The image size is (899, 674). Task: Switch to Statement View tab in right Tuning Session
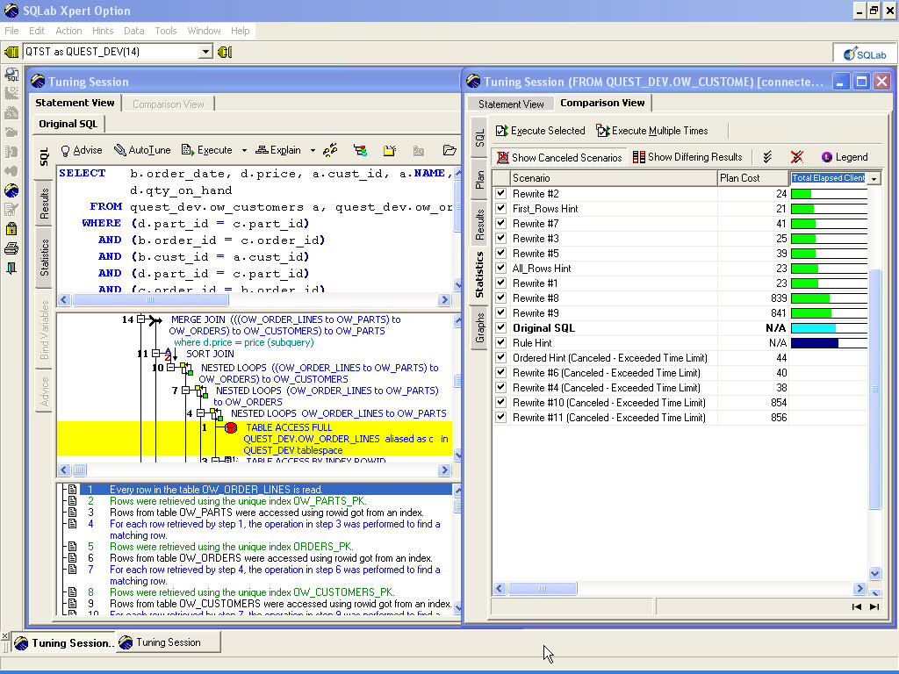[511, 104]
